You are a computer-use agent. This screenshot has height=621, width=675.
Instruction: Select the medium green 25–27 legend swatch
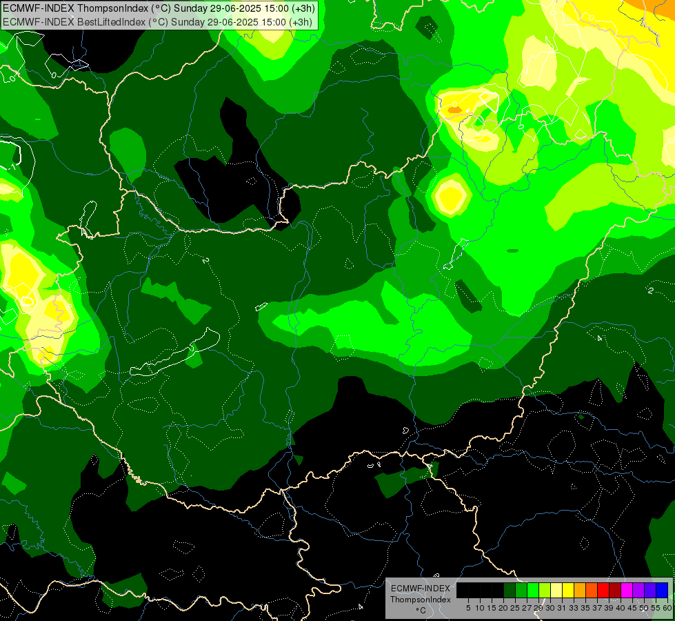(521, 590)
